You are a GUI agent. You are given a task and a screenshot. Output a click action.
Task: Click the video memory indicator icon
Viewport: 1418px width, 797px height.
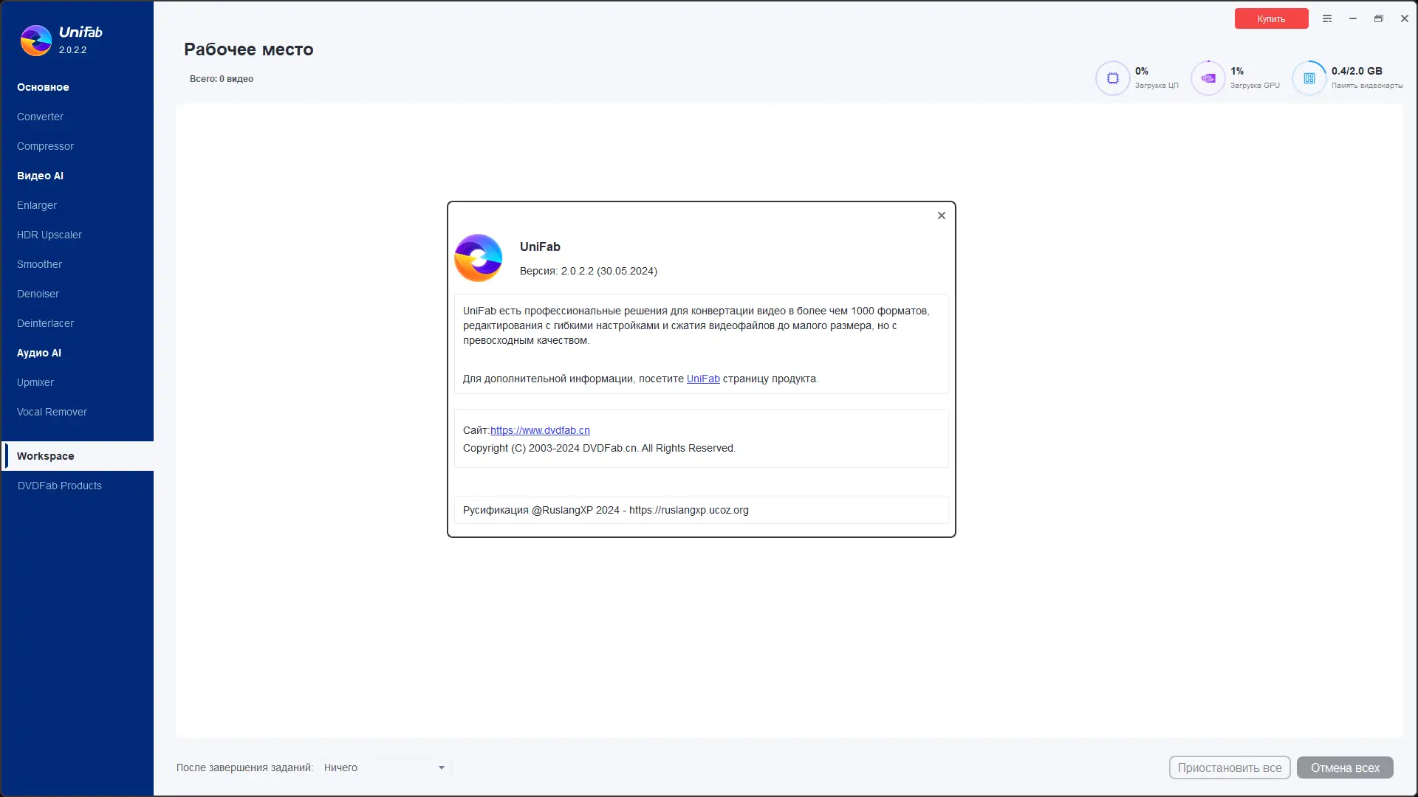coord(1309,78)
